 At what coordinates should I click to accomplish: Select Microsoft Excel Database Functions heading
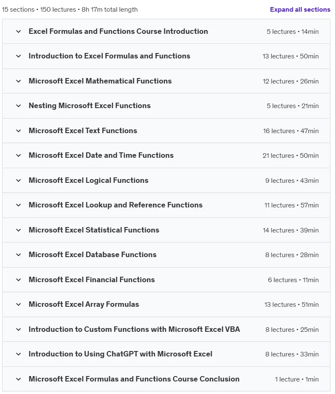pyautogui.click(x=93, y=255)
